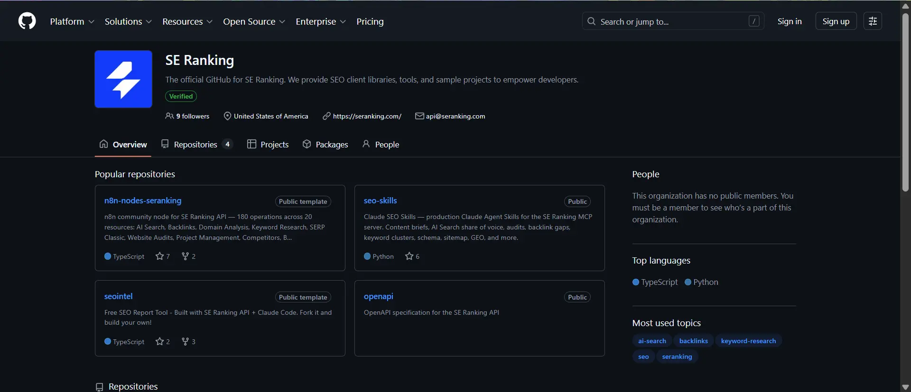Expand the Platform menu
911x392 pixels.
(72, 21)
